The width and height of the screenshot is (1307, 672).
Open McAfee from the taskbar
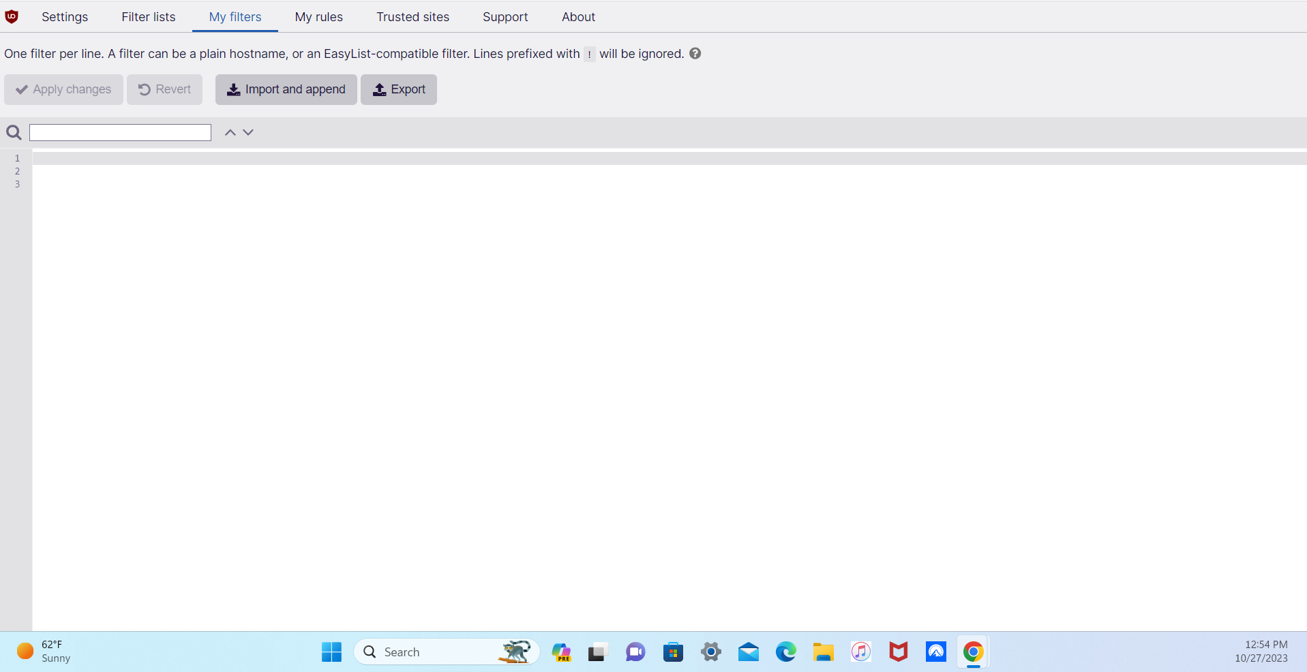(x=898, y=652)
